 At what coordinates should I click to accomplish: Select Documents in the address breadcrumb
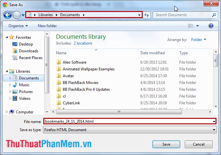point(70,15)
